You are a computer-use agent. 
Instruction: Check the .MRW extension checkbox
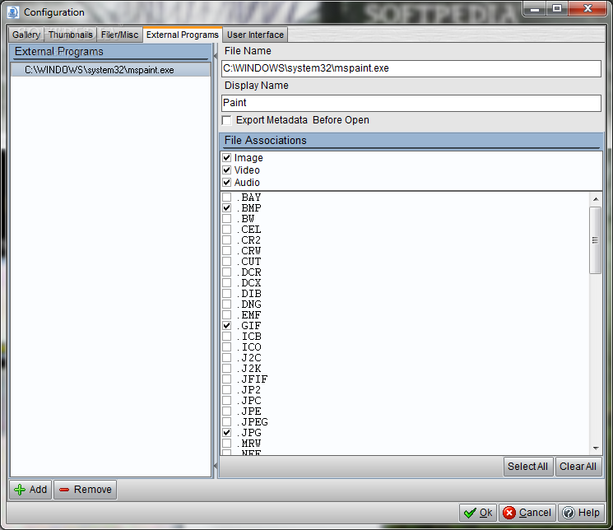pyautogui.click(x=227, y=443)
